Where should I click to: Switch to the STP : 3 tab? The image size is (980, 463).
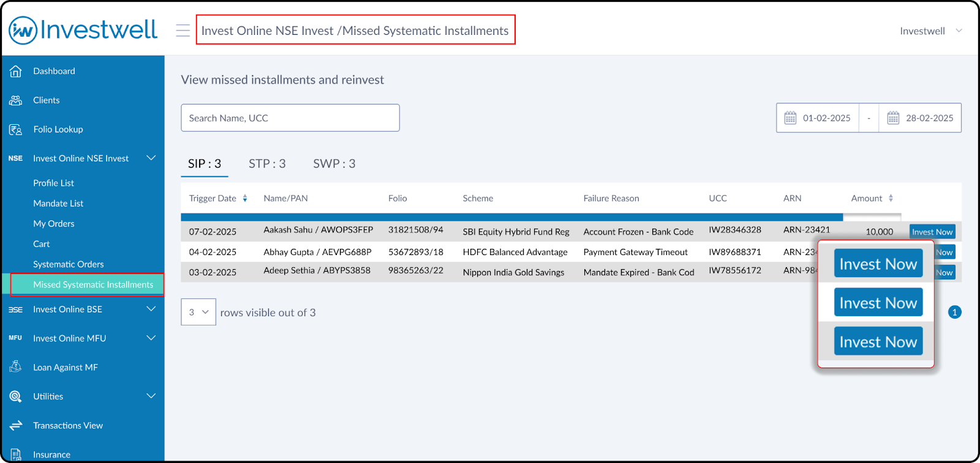pyautogui.click(x=267, y=164)
